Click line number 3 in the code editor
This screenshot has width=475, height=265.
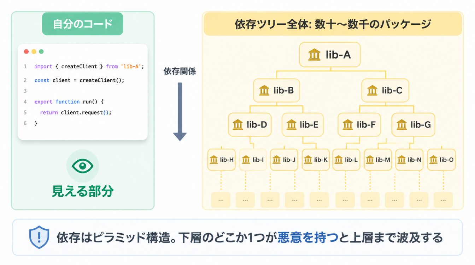point(25,91)
